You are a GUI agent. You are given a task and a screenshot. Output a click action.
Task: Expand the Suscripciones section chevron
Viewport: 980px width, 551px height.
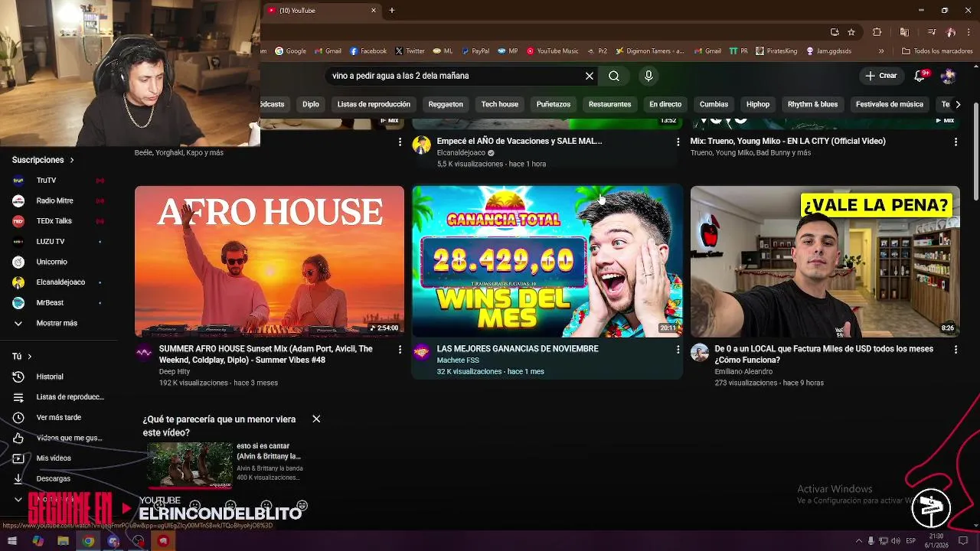pos(72,160)
